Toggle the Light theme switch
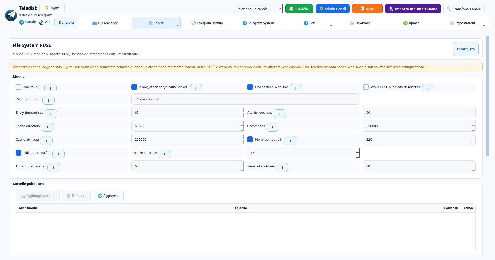This screenshot has height=260, width=495. (x=52, y=8)
